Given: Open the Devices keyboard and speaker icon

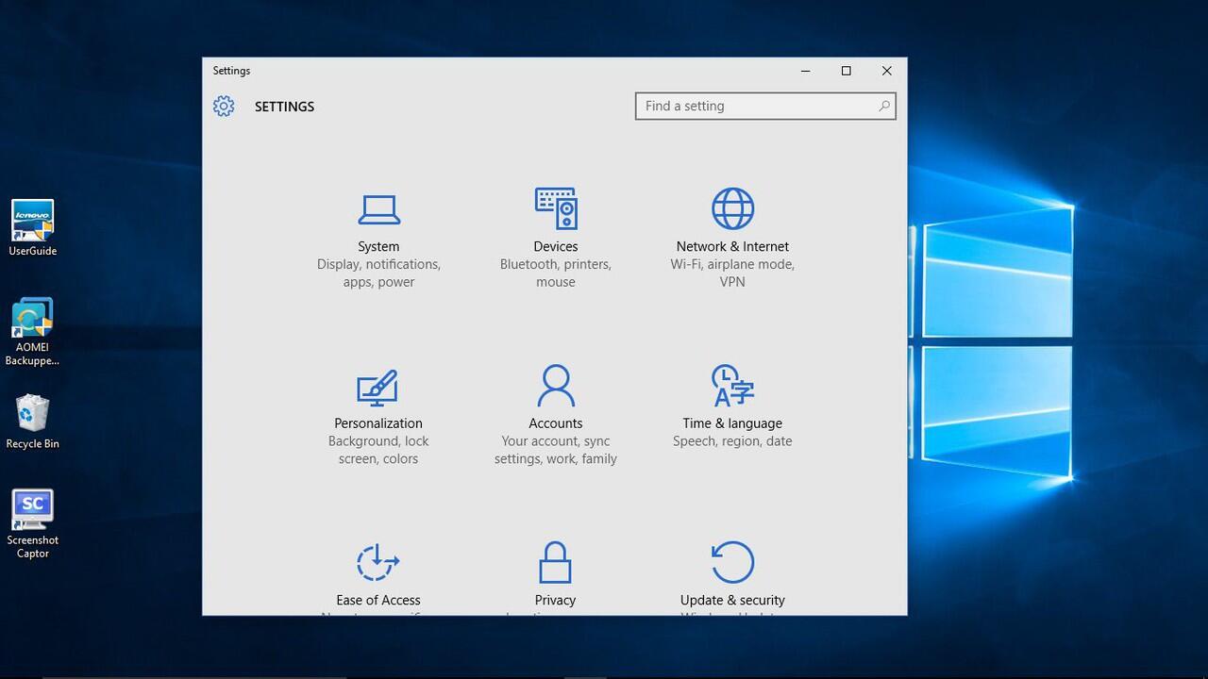Looking at the screenshot, I should [x=556, y=208].
